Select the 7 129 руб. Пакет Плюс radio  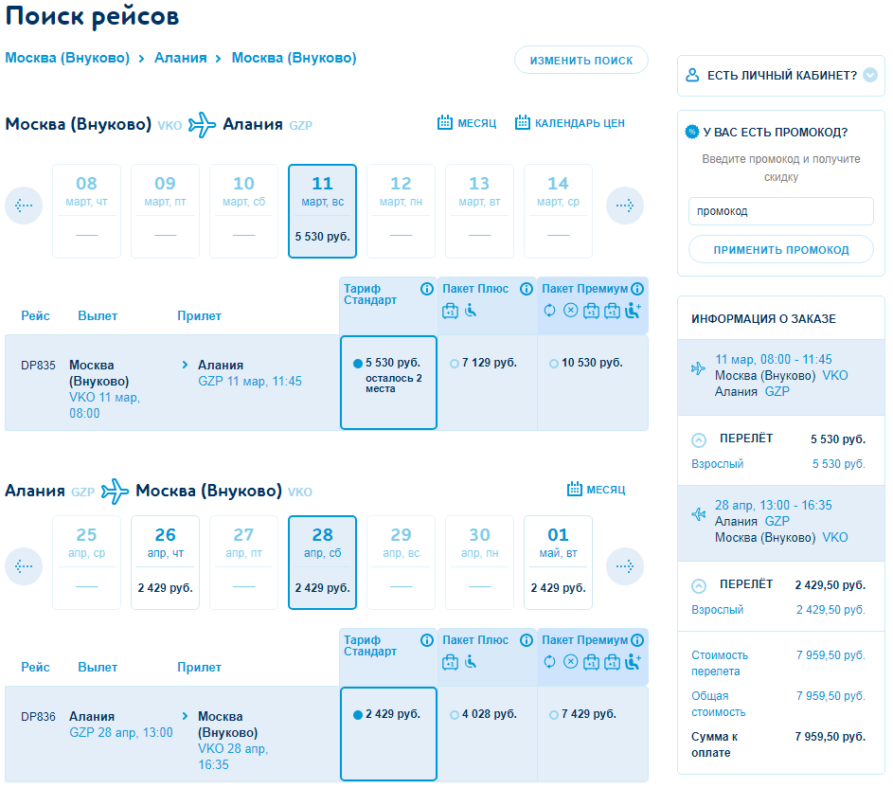tap(455, 363)
